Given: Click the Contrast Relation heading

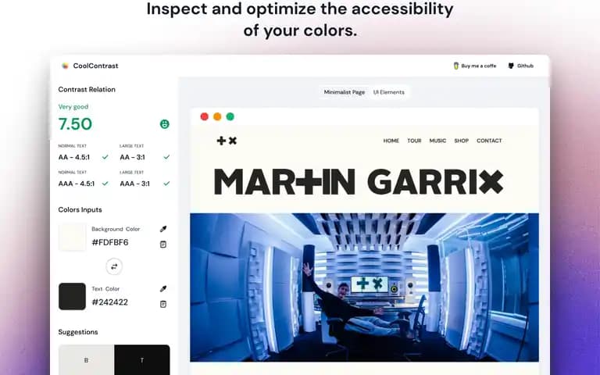Looking at the screenshot, I should pyautogui.click(x=87, y=90).
